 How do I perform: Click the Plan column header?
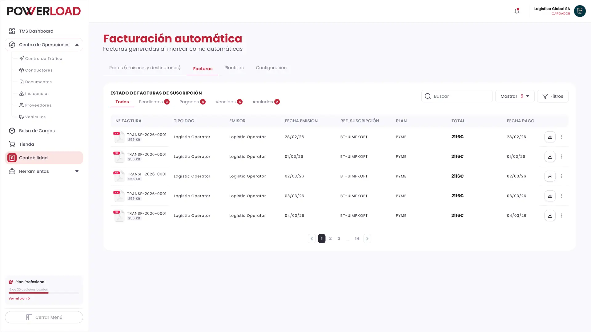pyautogui.click(x=401, y=121)
